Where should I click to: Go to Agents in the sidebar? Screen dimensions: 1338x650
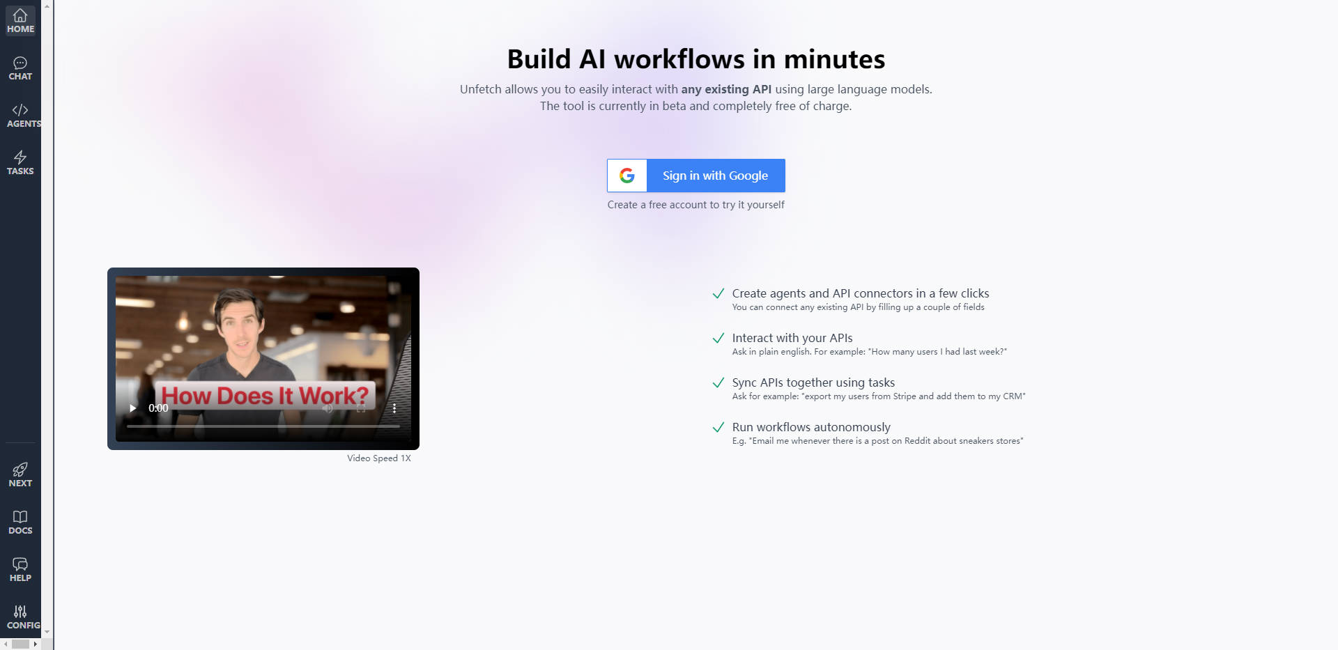[20, 116]
